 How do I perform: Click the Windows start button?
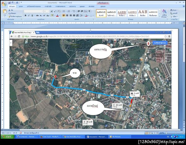[7, 137]
